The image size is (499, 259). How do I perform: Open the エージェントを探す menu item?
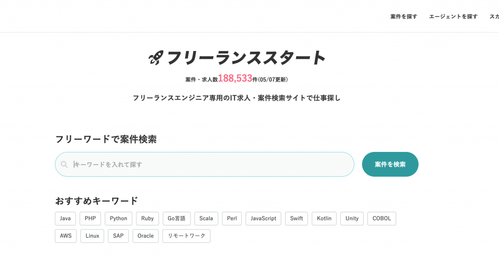point(453,17)
